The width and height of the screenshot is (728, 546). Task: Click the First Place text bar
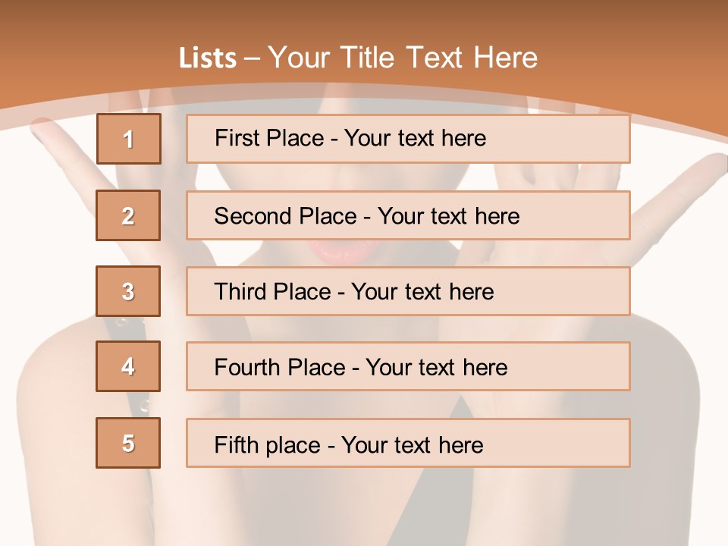pos(408,139)
